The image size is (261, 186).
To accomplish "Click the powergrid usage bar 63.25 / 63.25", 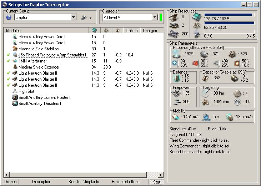I will [229, 23].
